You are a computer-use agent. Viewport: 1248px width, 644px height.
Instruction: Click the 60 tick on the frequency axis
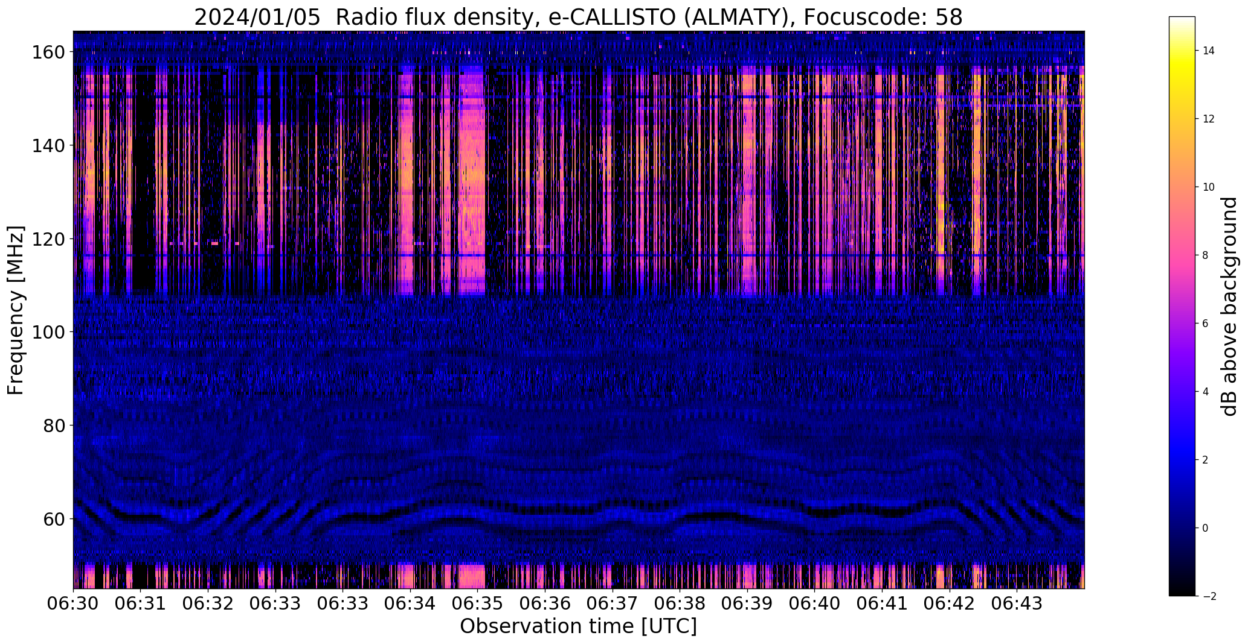coord(55,518)
